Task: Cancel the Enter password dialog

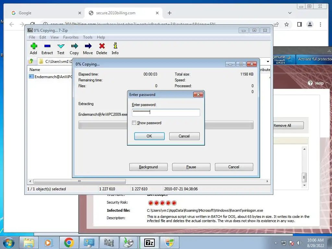Action: [x=184, y=136]
